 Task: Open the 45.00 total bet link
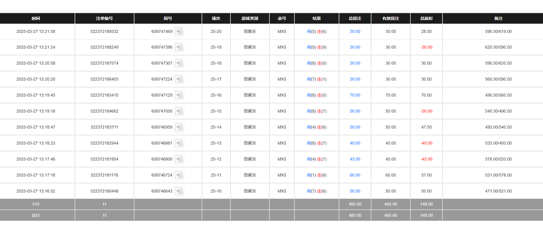[x=355, y=159]
